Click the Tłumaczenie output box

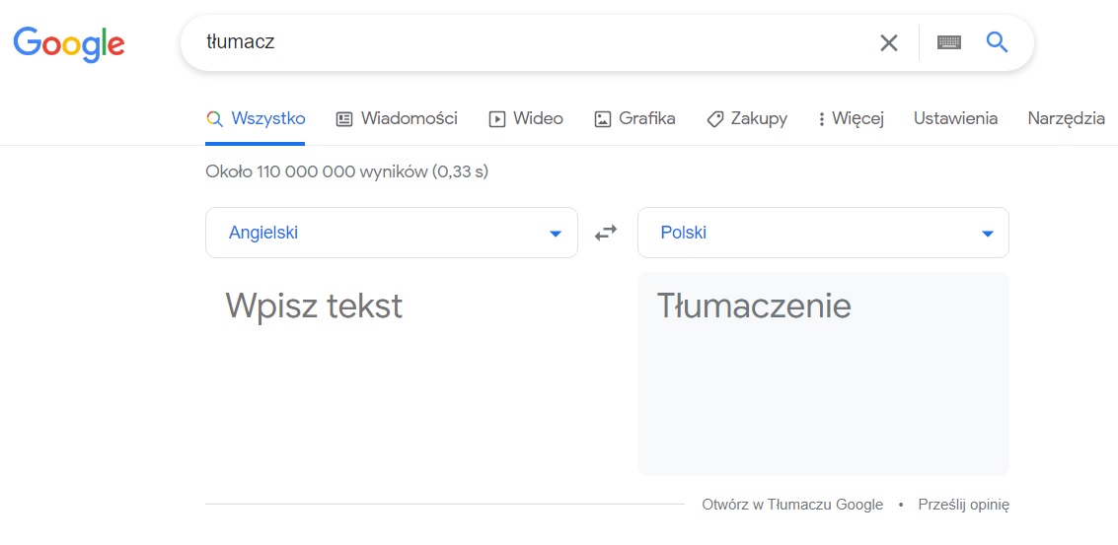click(824, 375)
